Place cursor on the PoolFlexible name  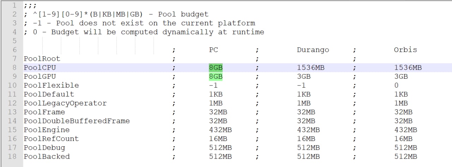point(51,85)
